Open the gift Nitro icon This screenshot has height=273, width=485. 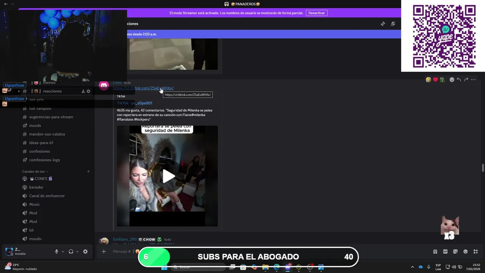tap(435, 251)
